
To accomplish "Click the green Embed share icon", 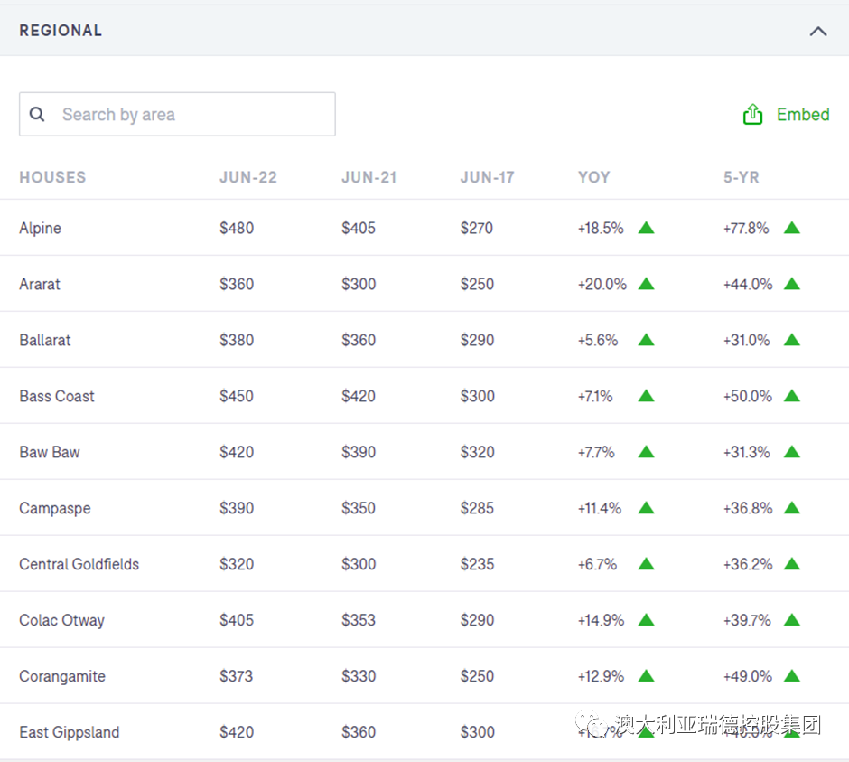I will pyautogui.click(x=752, y=115).
